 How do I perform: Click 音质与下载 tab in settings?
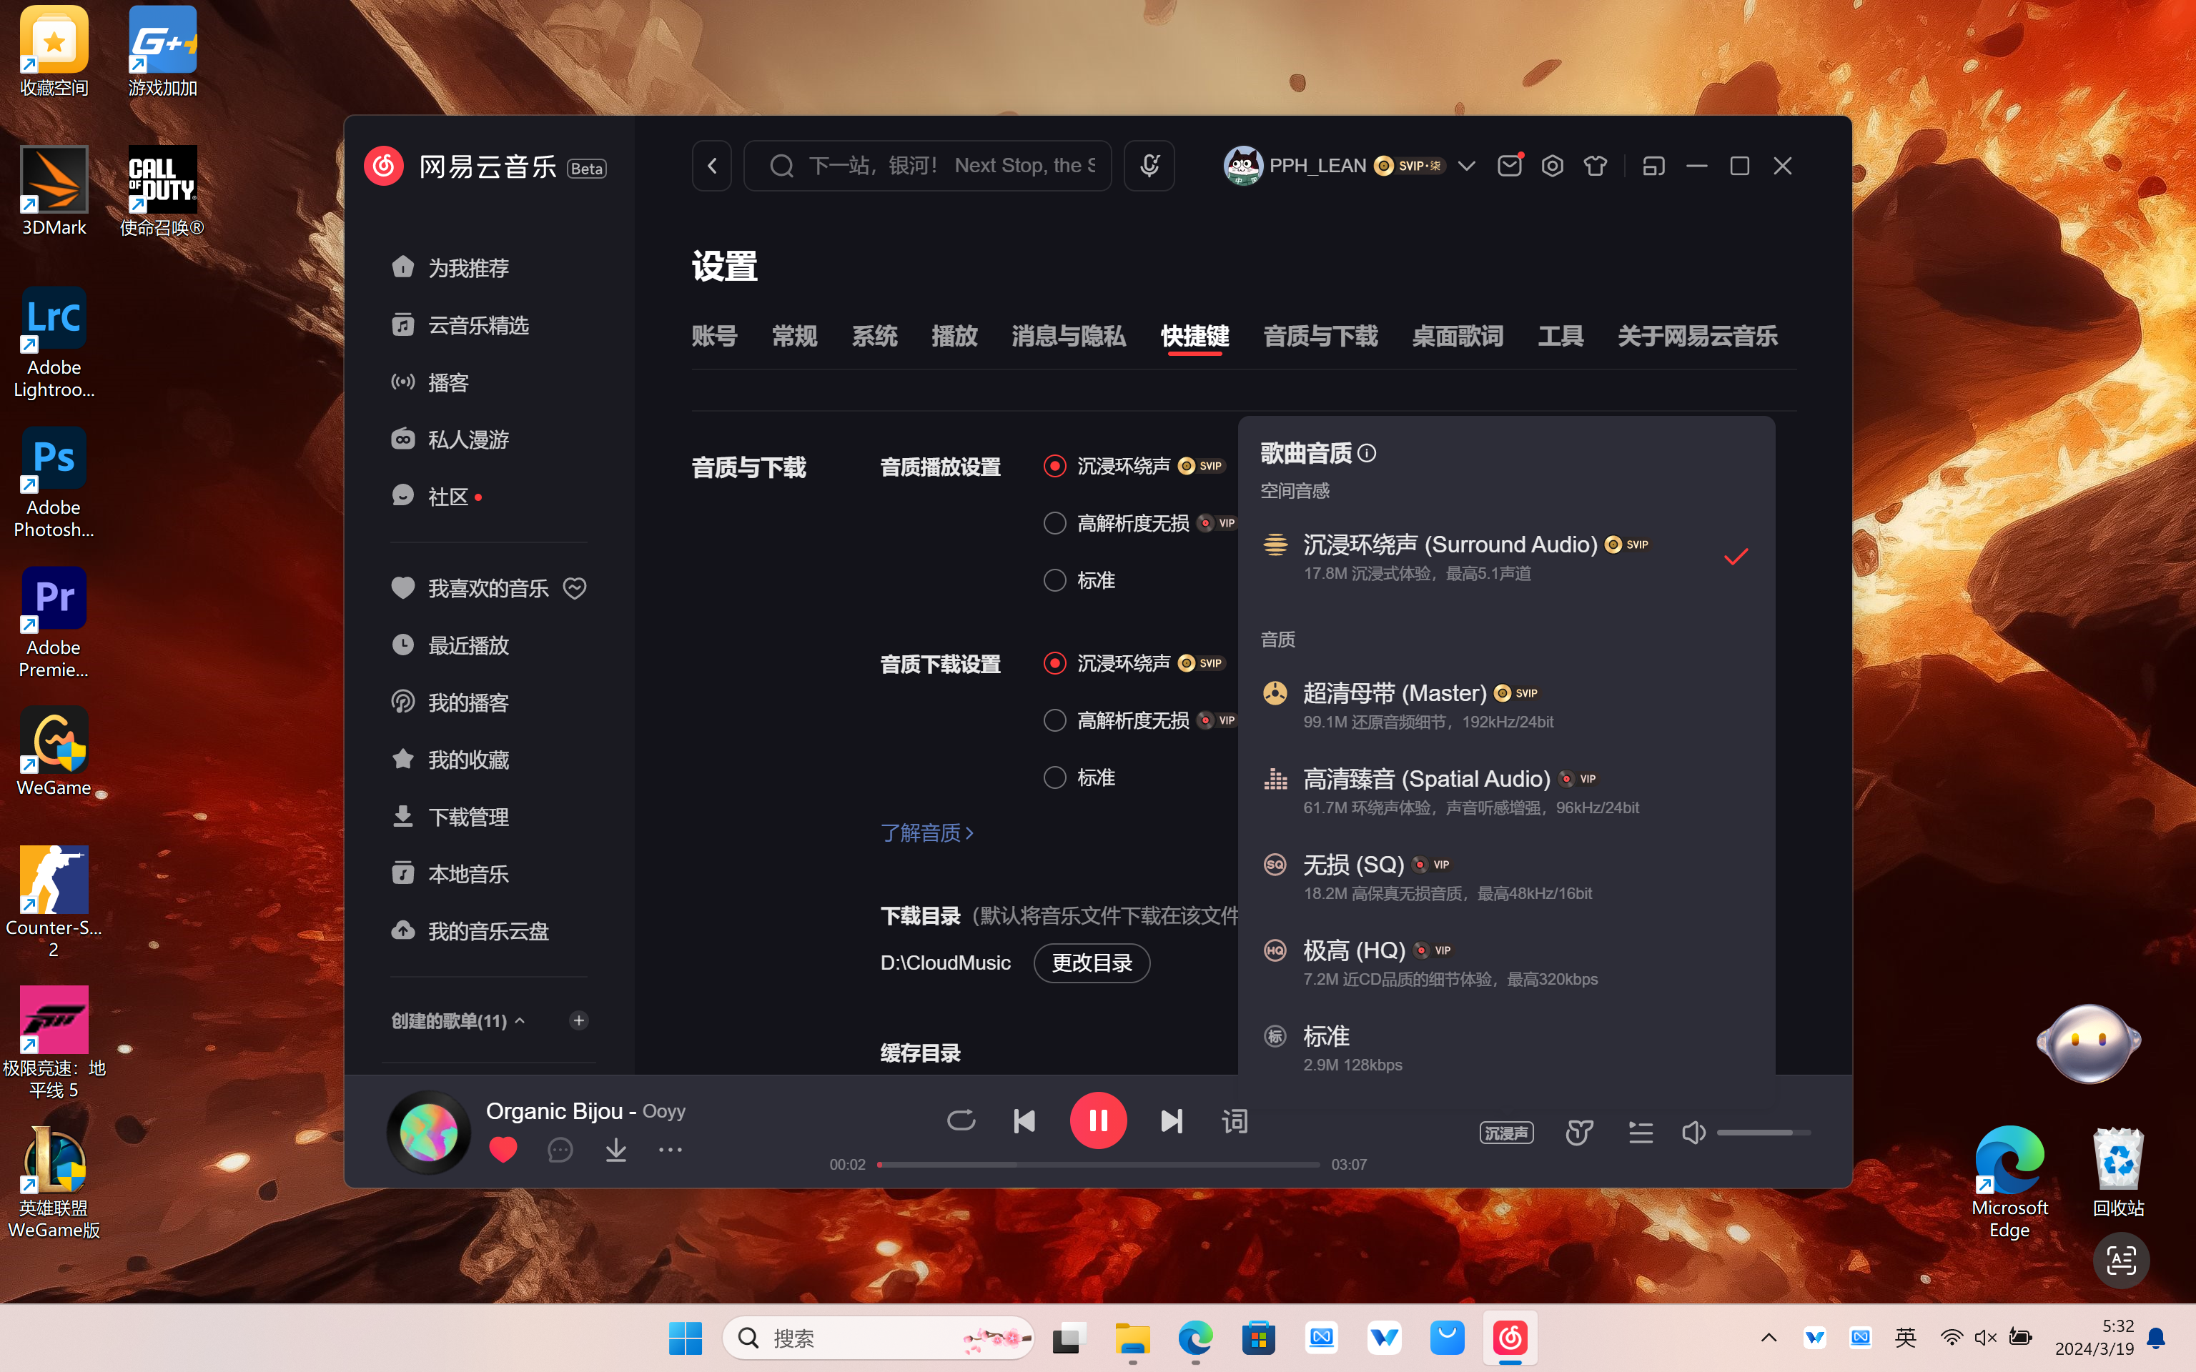1320,335
